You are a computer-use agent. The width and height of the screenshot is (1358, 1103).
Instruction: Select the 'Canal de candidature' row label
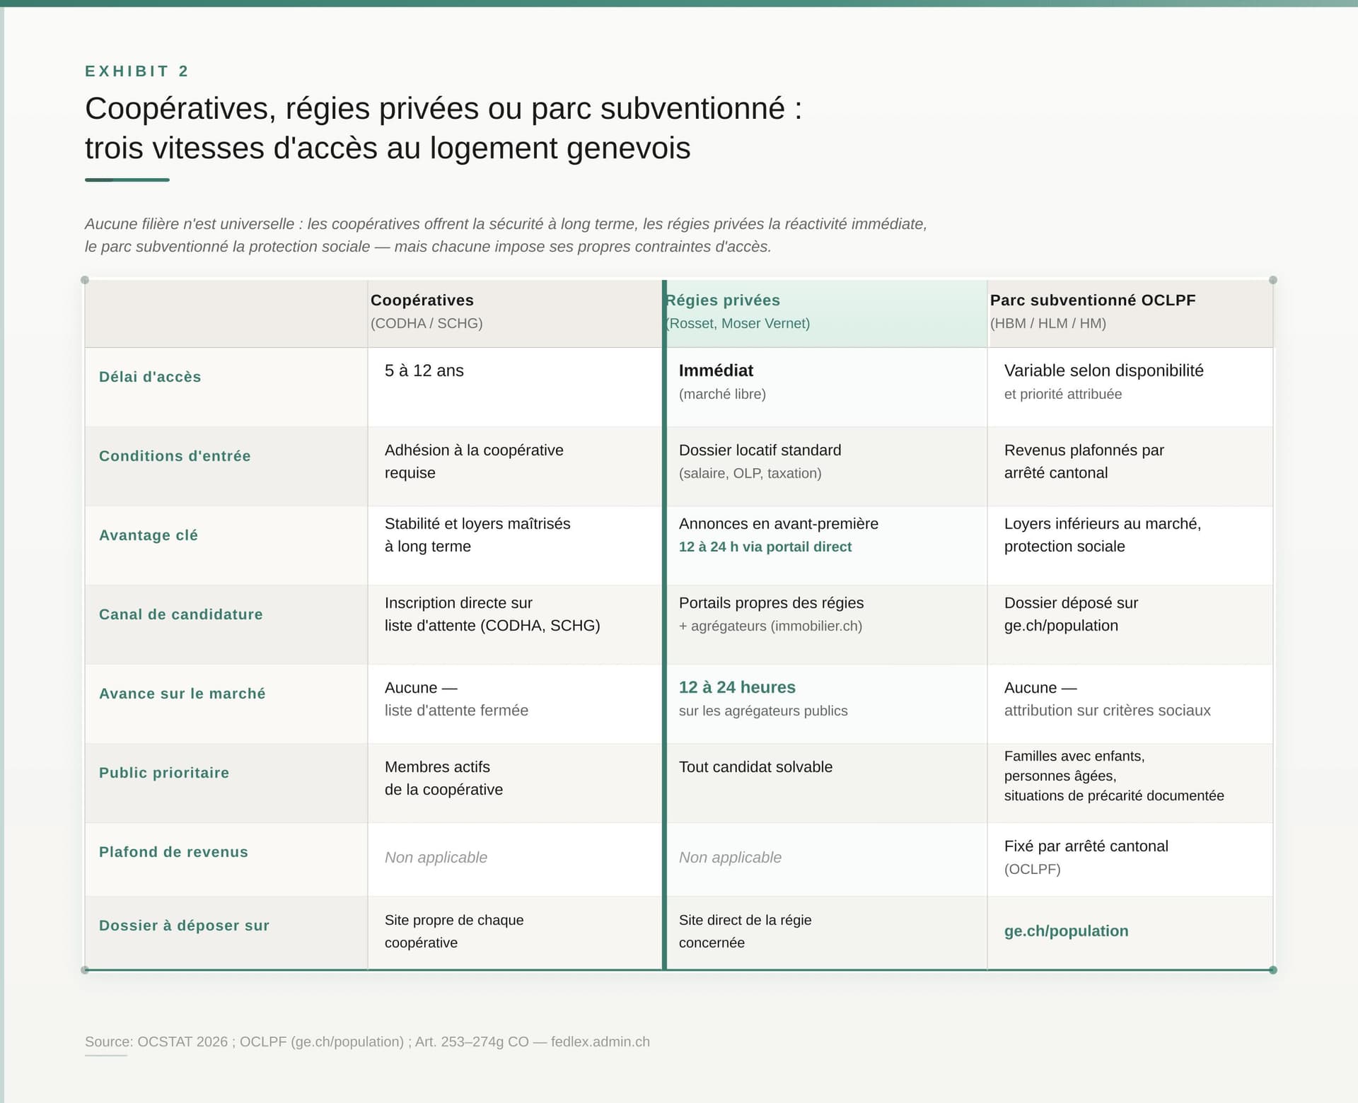pos(180,614)
